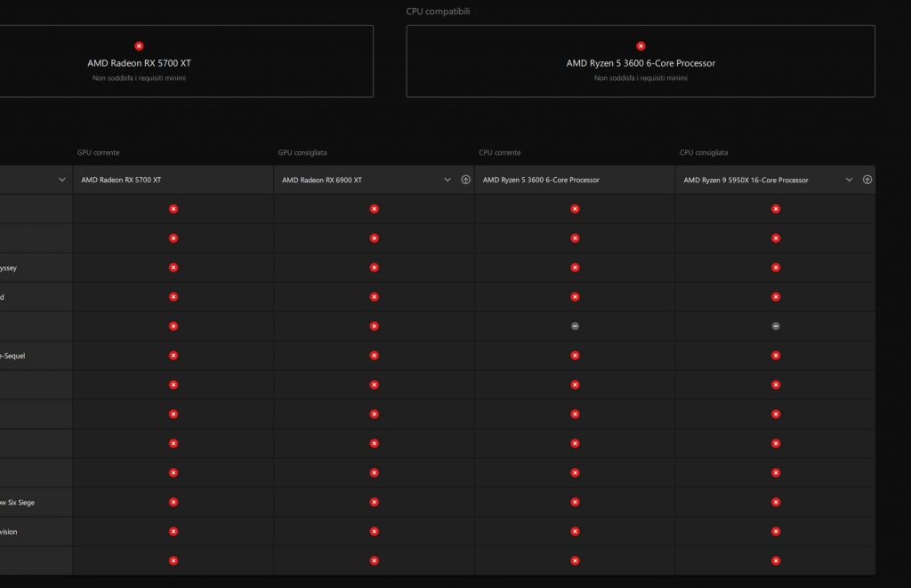Click upgrade arrow icon beside Ryzen 9 5950X

point(867,180)
